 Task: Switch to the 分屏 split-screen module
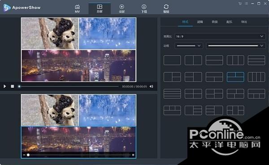pyautogui.click(x=100, y=9)
